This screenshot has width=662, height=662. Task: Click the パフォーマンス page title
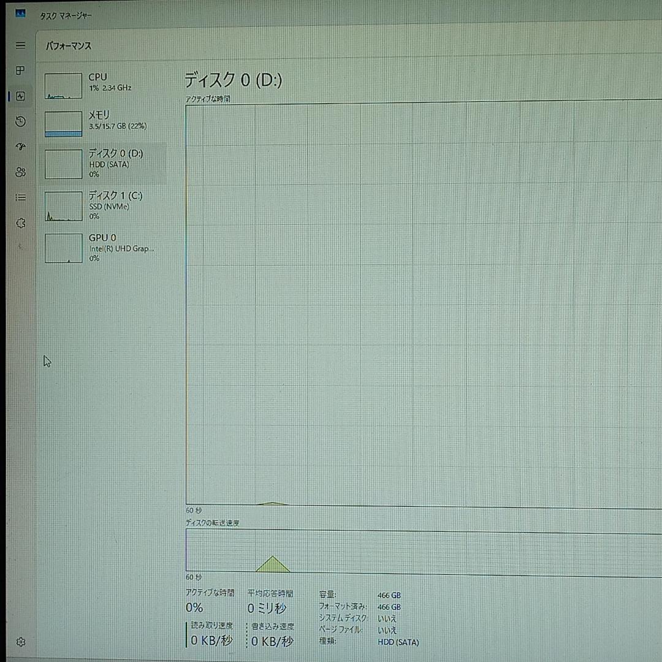coord(69,46)
